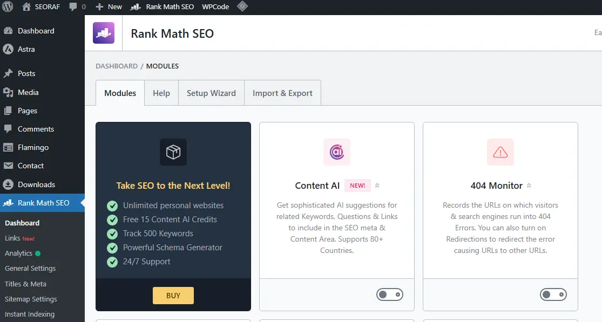Click the Dashboard gauge icon

[8, 31]
